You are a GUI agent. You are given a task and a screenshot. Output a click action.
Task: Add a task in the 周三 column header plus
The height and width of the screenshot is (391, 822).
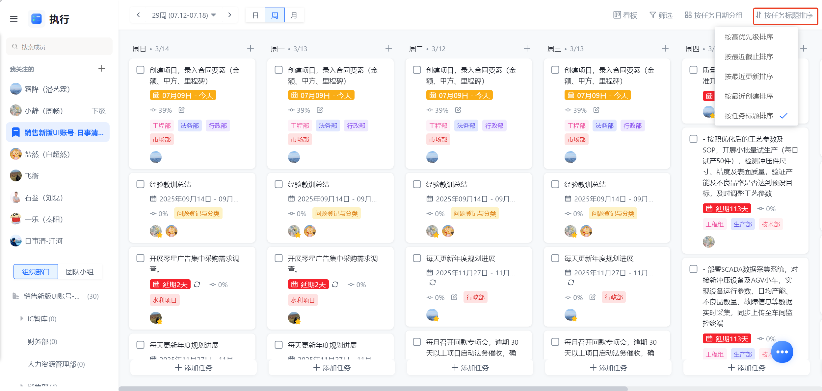[665, 49]
